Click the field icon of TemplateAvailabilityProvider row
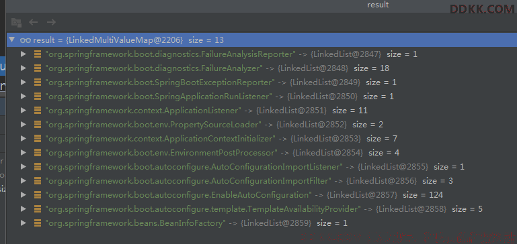The width and height of the screenshot is (517, 244). pyautogui.click(x=38, y=209)
